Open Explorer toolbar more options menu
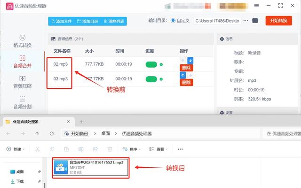The height and width of the screenshot is (188, 301). coord(180,149)
